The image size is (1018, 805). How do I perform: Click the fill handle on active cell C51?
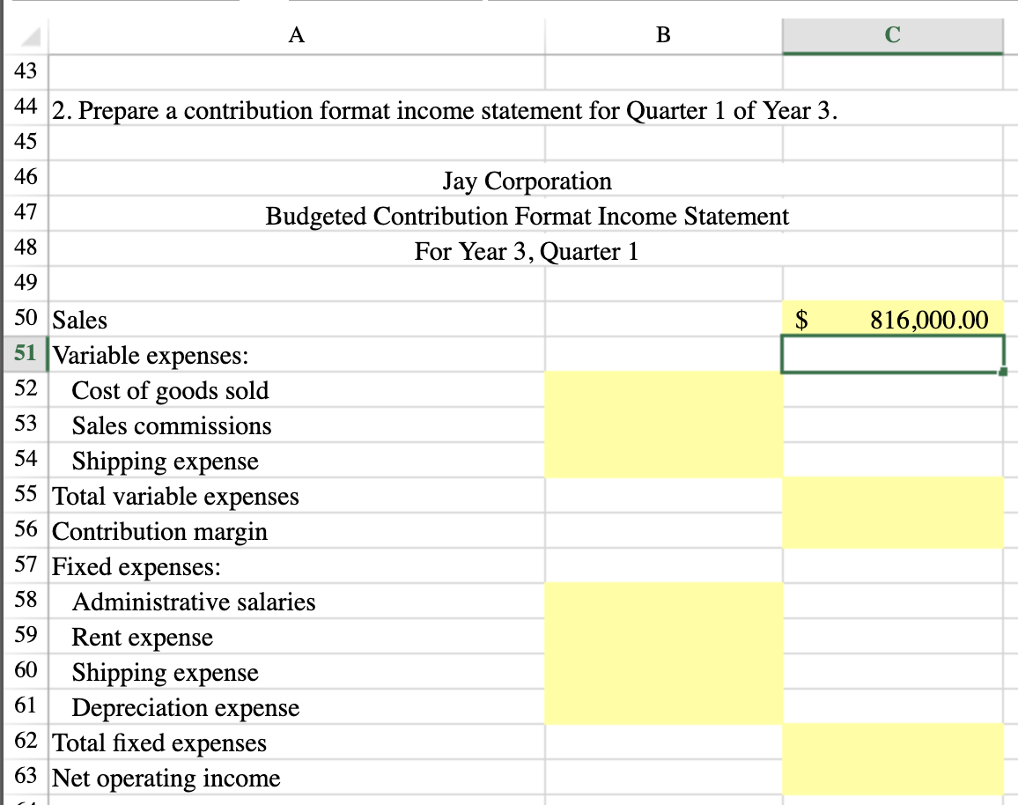click(x=1004, y=370)
